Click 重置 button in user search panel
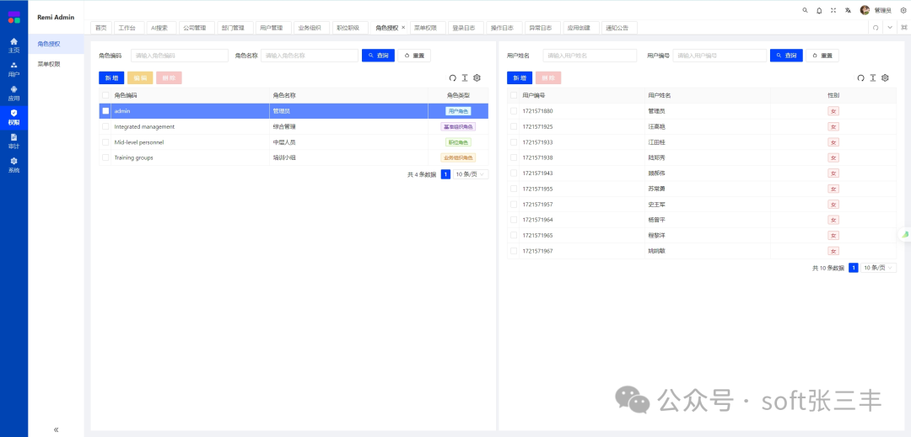The image size is (911, 437). [823, 56]
